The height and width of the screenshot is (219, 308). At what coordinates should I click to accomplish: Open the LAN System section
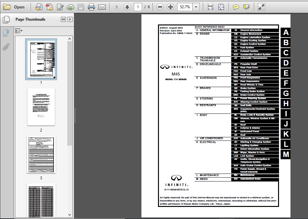coord(255,156)
